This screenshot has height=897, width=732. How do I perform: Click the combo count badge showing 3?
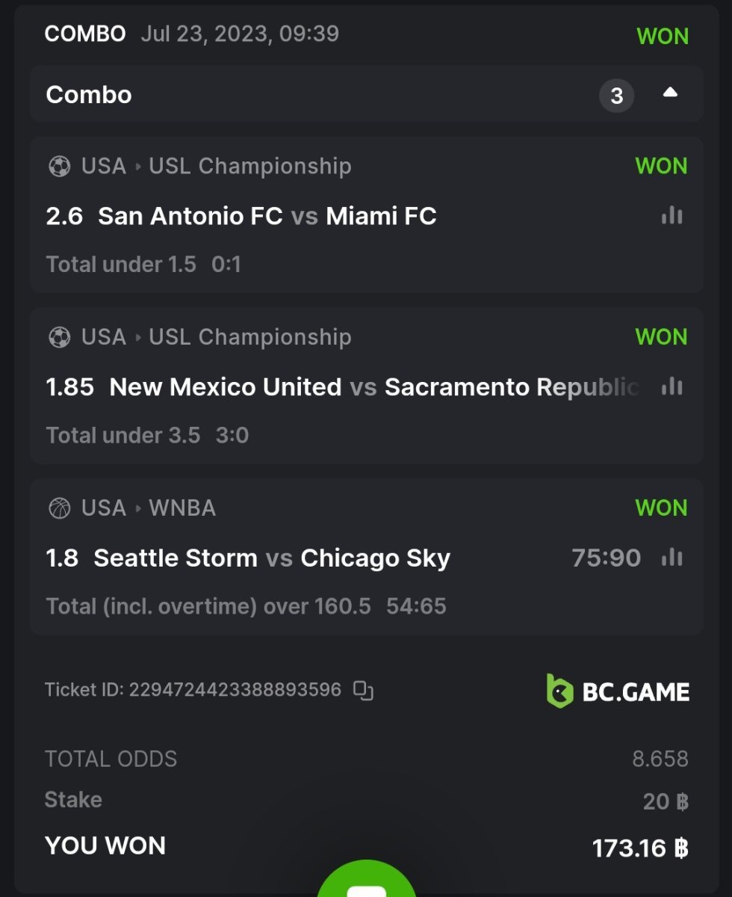(x=616, y=96)
